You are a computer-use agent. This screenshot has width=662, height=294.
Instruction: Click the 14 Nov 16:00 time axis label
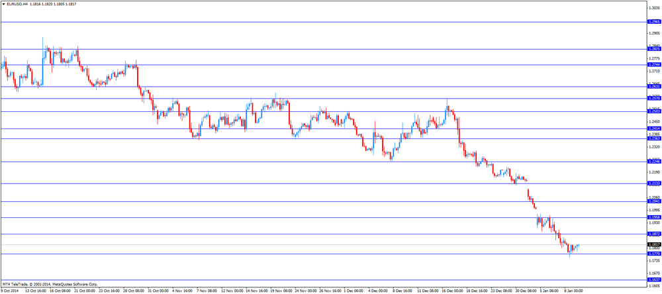tap(256, 291)
